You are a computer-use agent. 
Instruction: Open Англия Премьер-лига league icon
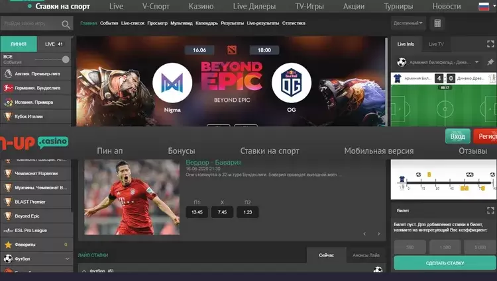tap(8, 73)
